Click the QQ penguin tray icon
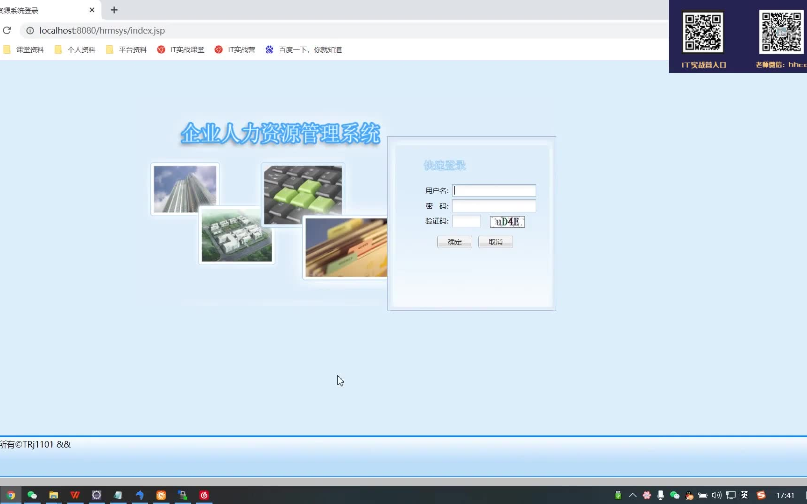 (689, 495)
